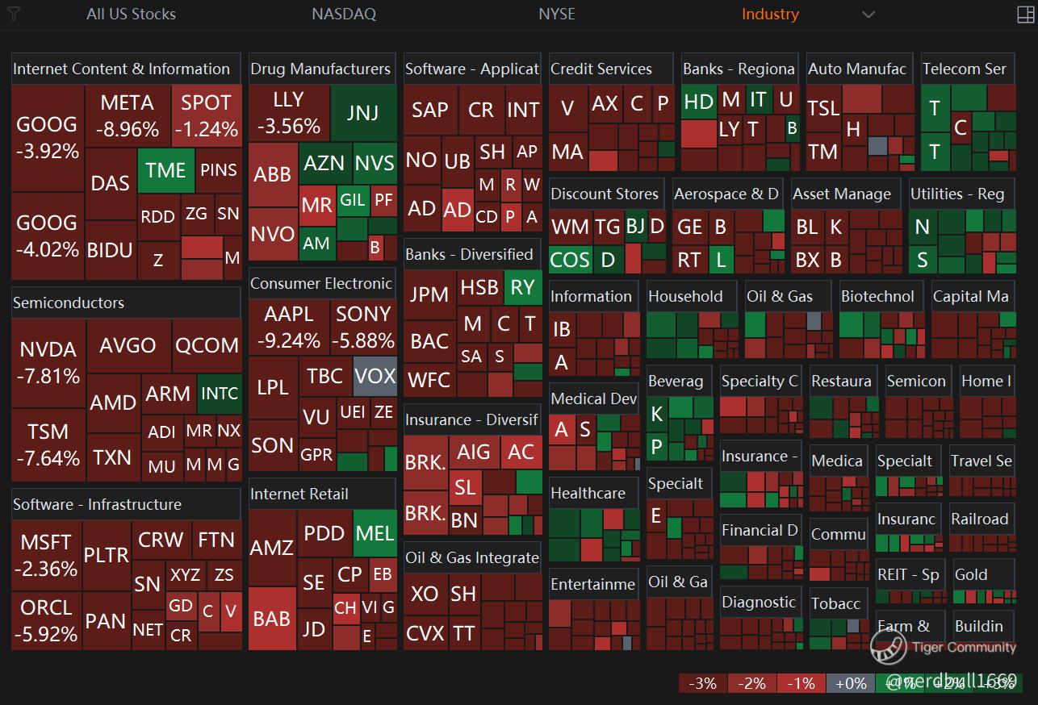Select the green TME tile
Viewport: 1038px width, 705px height.
point(166,170)
